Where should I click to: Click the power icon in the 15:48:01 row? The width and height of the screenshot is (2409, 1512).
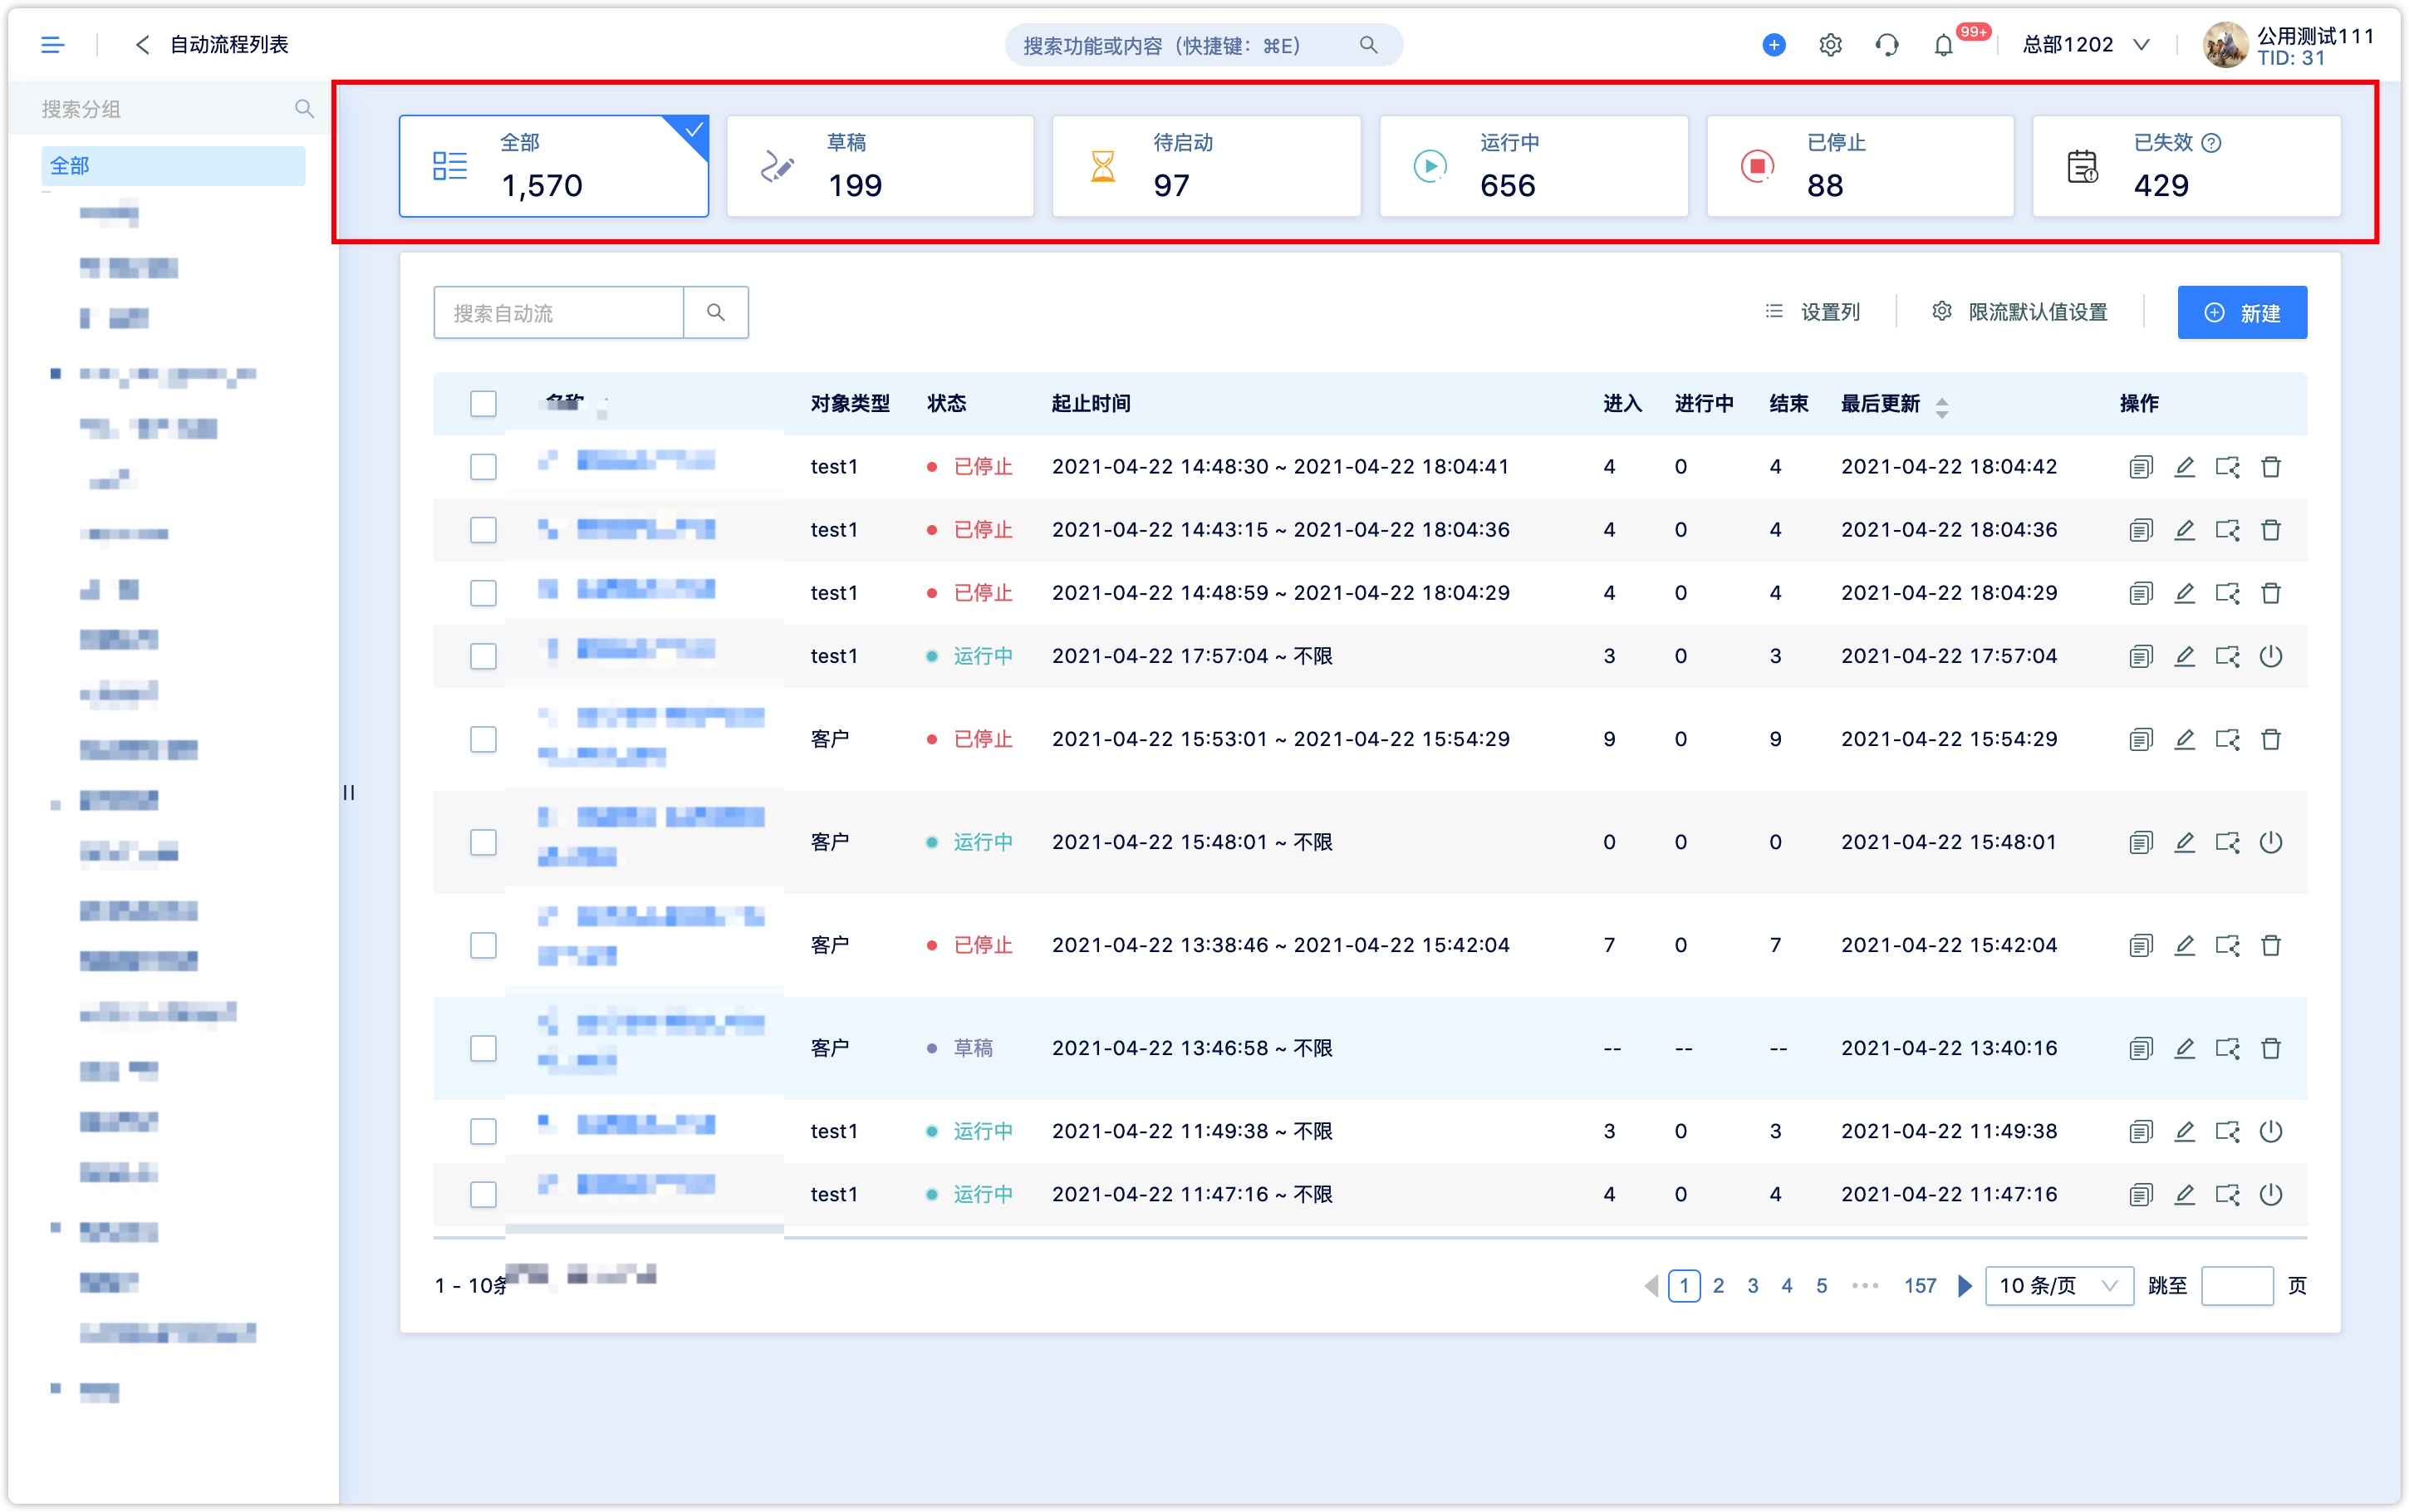[x=2270, y=842]
